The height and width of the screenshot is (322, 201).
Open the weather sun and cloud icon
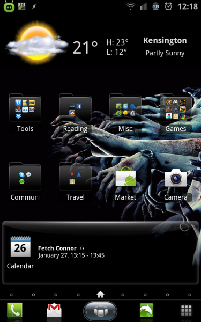pyautogui.click(x=37, y=42)
